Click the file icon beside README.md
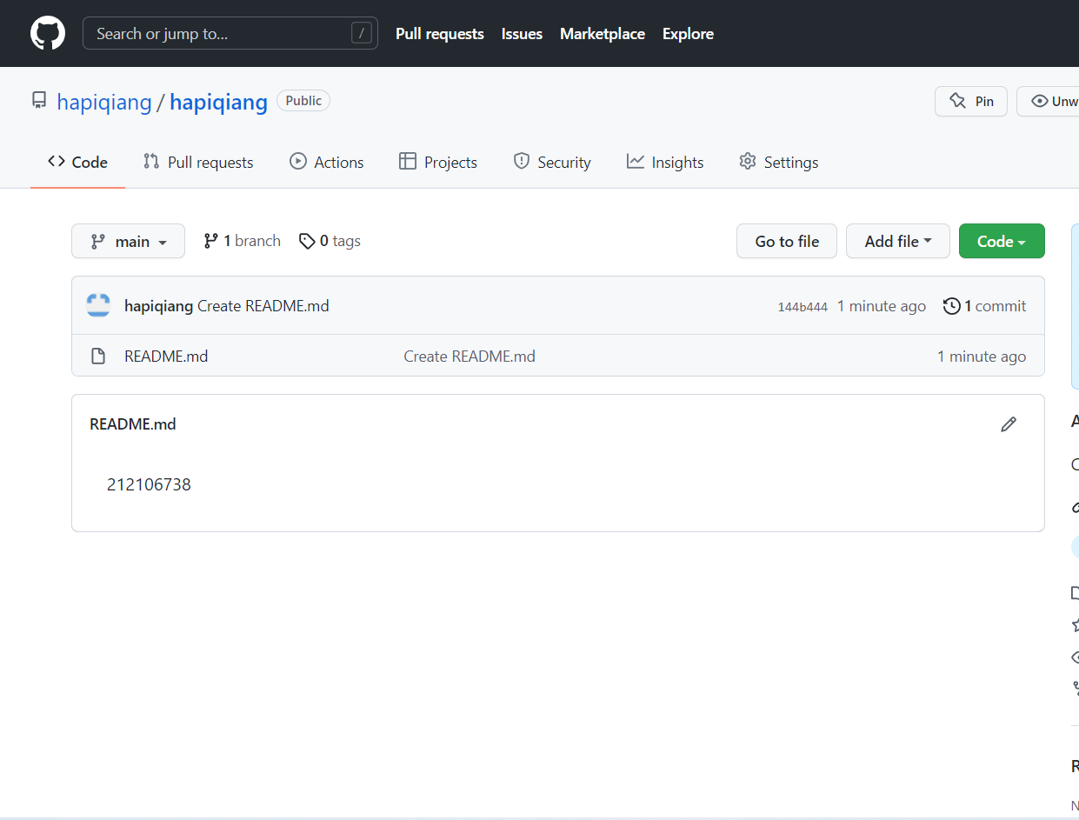Image resolution: width=1079 pixels, height=820 pixels. click(x=98, y=357)
